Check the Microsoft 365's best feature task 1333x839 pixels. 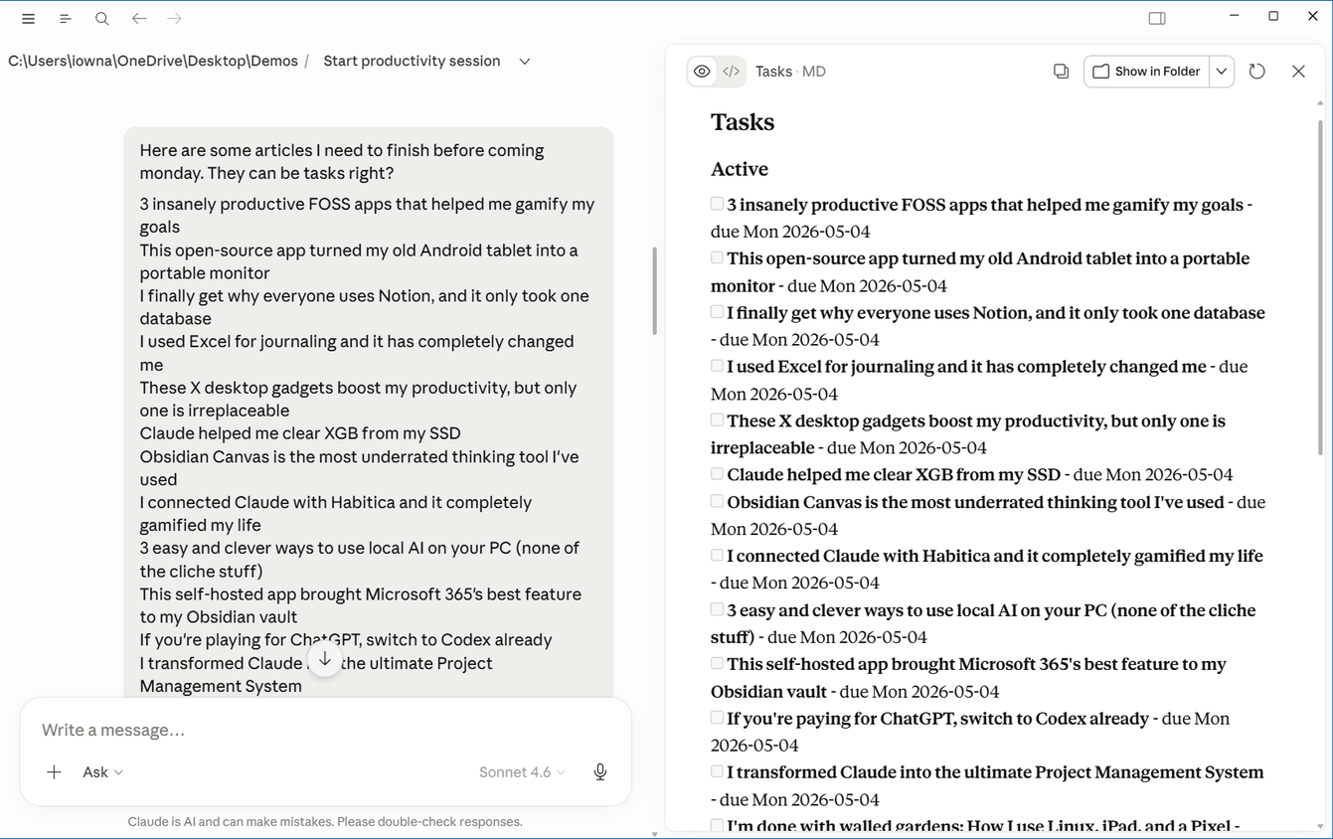[x=717, y=663]
